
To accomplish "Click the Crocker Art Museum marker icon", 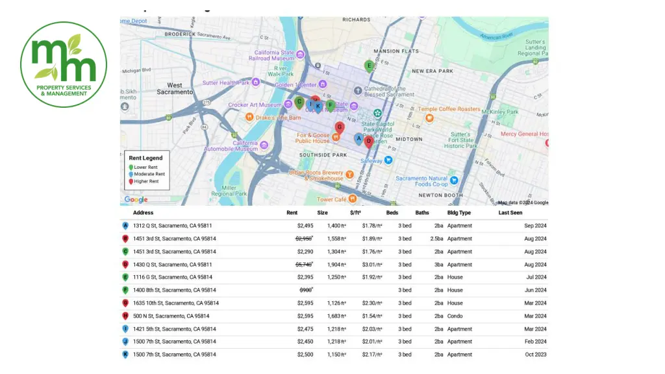I will pos(288,104).
